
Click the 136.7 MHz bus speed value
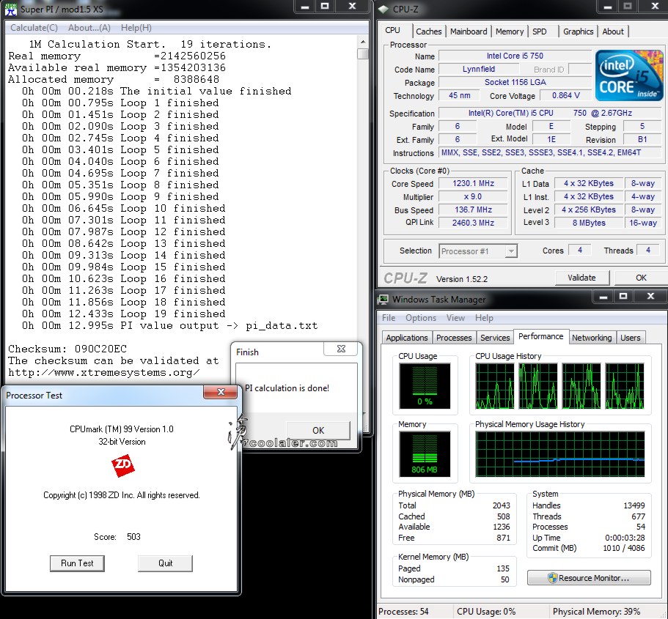(473, 210)
